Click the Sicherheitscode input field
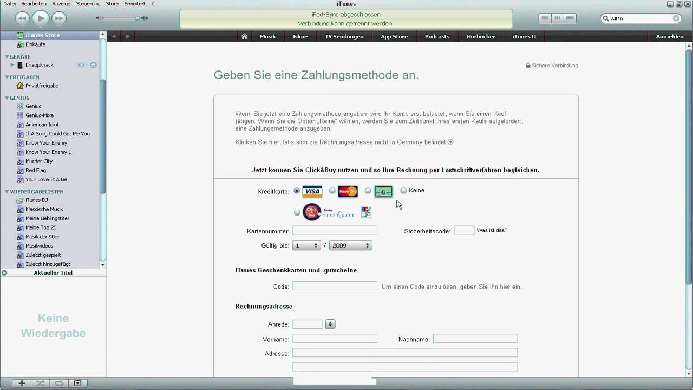The width and height of the screenshot is (693, 390). 464,231
